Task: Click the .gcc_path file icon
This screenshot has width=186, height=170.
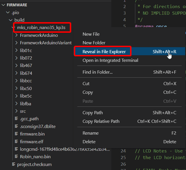Action: click(16, 119)
